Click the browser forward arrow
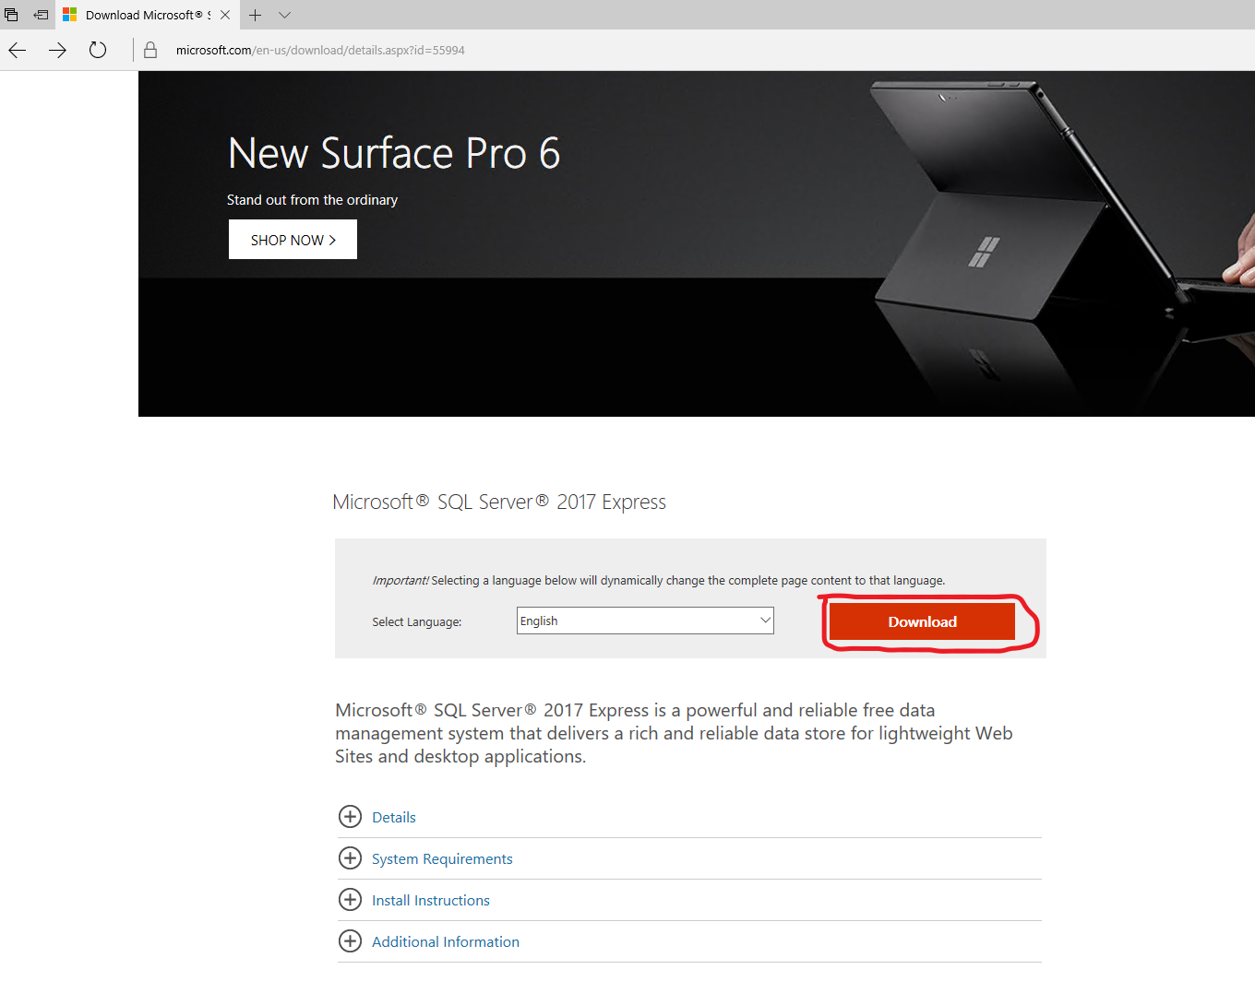The image size is (1255, 1005). pos(57,50)
